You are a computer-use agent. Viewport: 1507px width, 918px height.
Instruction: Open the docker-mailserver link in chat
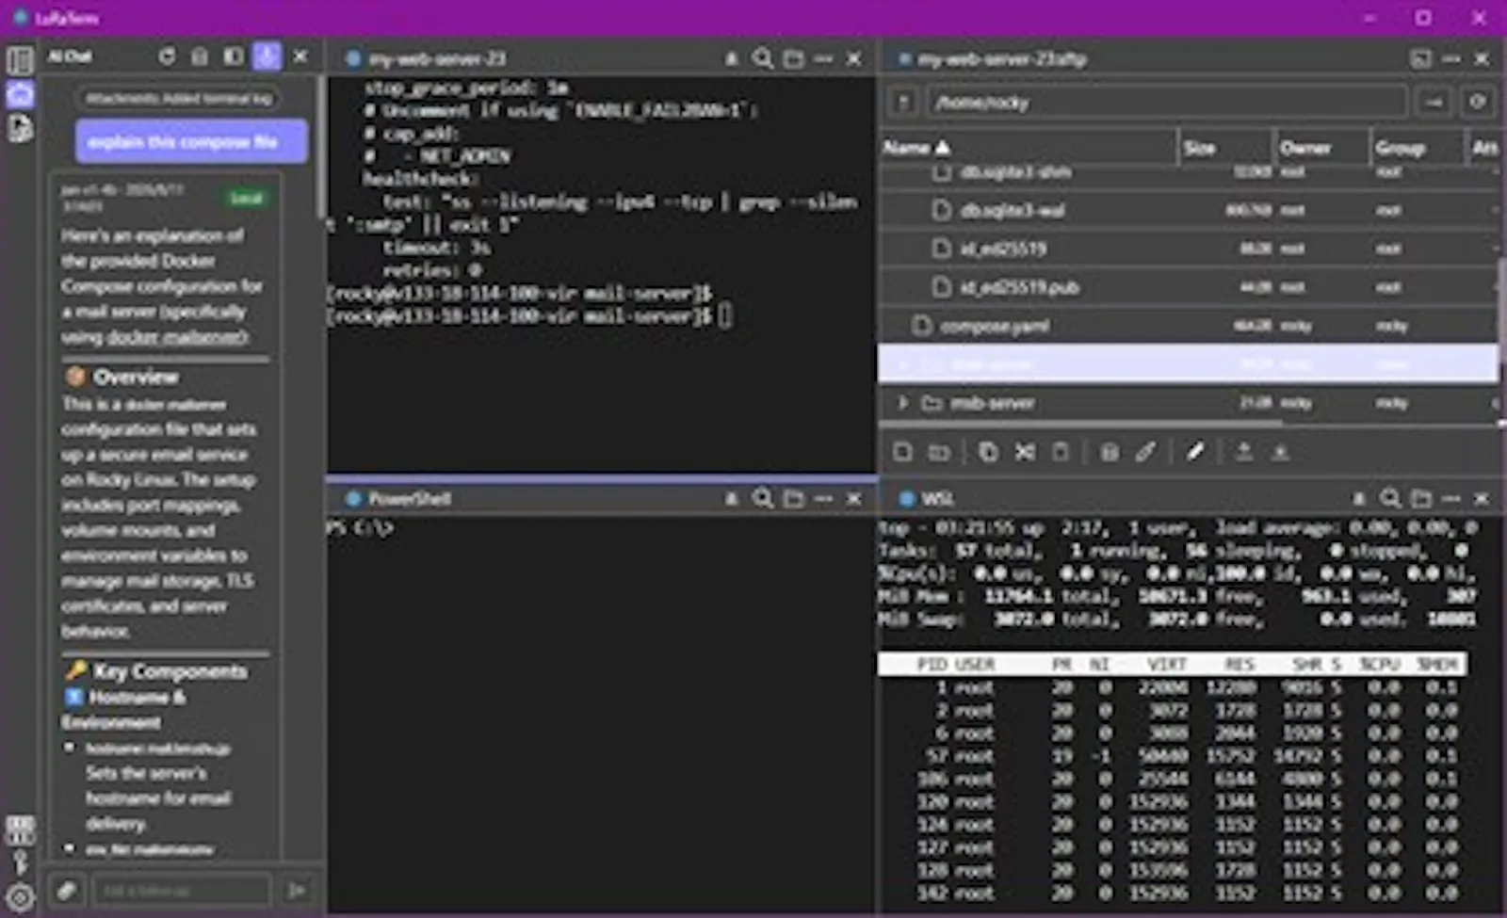177,337
